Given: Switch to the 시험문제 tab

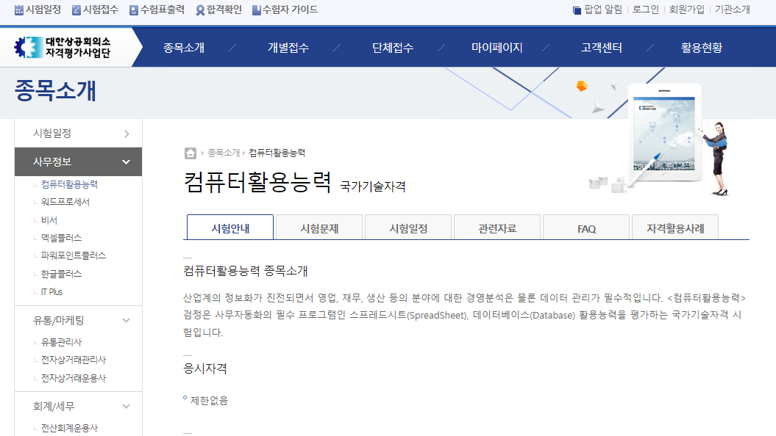Looking at the screenshot, I should (319, 227).
